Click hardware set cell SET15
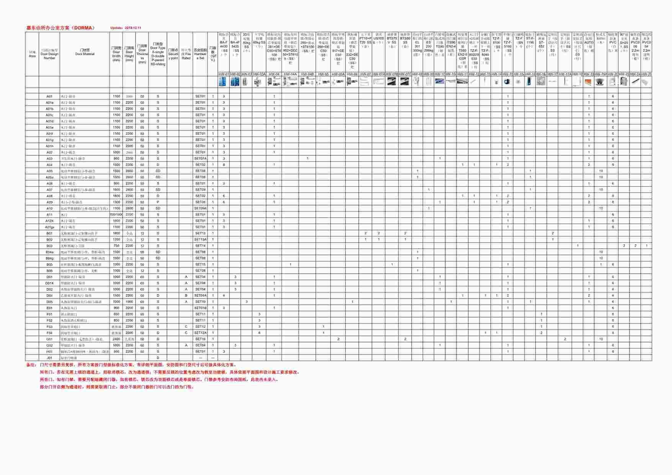Viewport: 672px width, 475px height. coord(200,264)
